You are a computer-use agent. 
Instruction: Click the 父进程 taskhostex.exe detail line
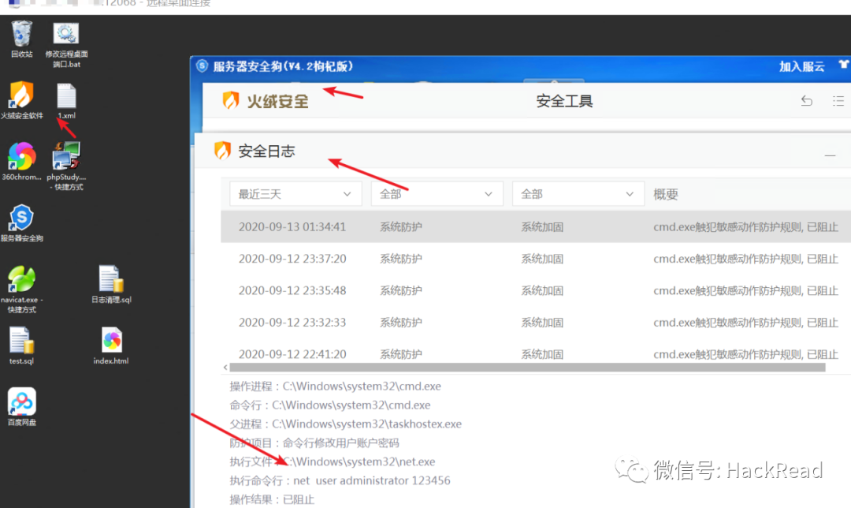click(x=345, y=424)
